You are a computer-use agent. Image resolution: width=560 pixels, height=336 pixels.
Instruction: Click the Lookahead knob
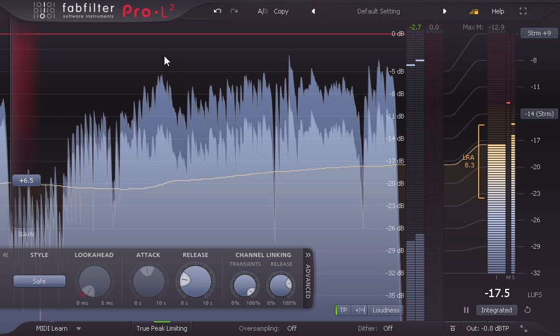[94, 281]
